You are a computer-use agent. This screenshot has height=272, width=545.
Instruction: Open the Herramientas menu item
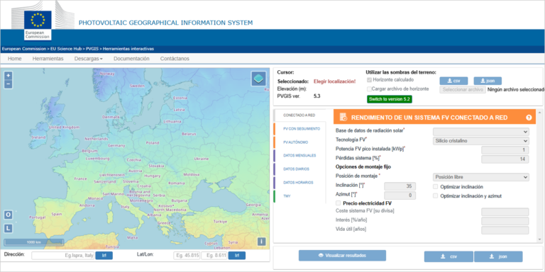(x=48, y=59)
